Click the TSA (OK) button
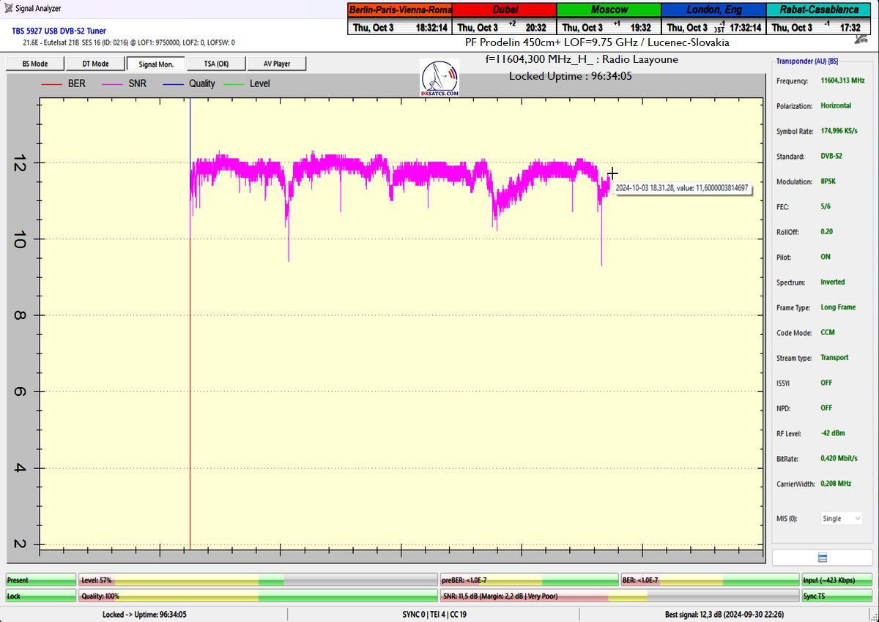879x622 pixels. coord(215,64)
